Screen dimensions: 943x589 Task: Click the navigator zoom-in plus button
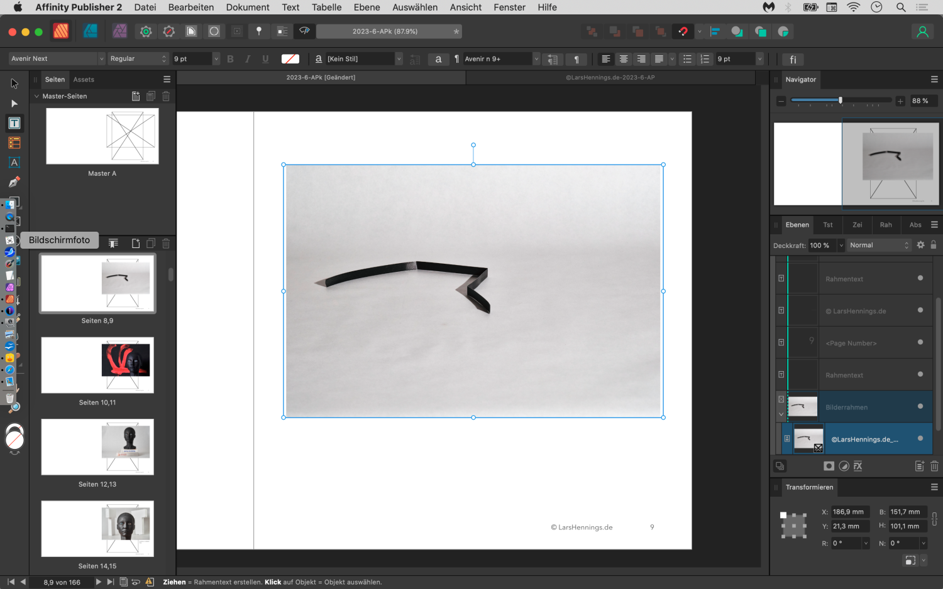(900, 101)
